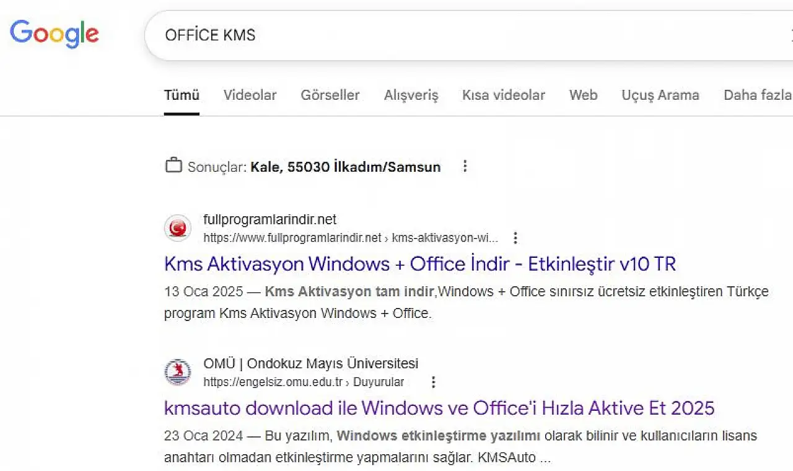Open the Kms Aktivasyon Windows + Office result

[x=419, y=264]
